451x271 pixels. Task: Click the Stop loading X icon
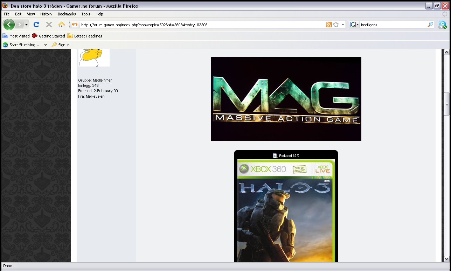(x=49, y=25)
